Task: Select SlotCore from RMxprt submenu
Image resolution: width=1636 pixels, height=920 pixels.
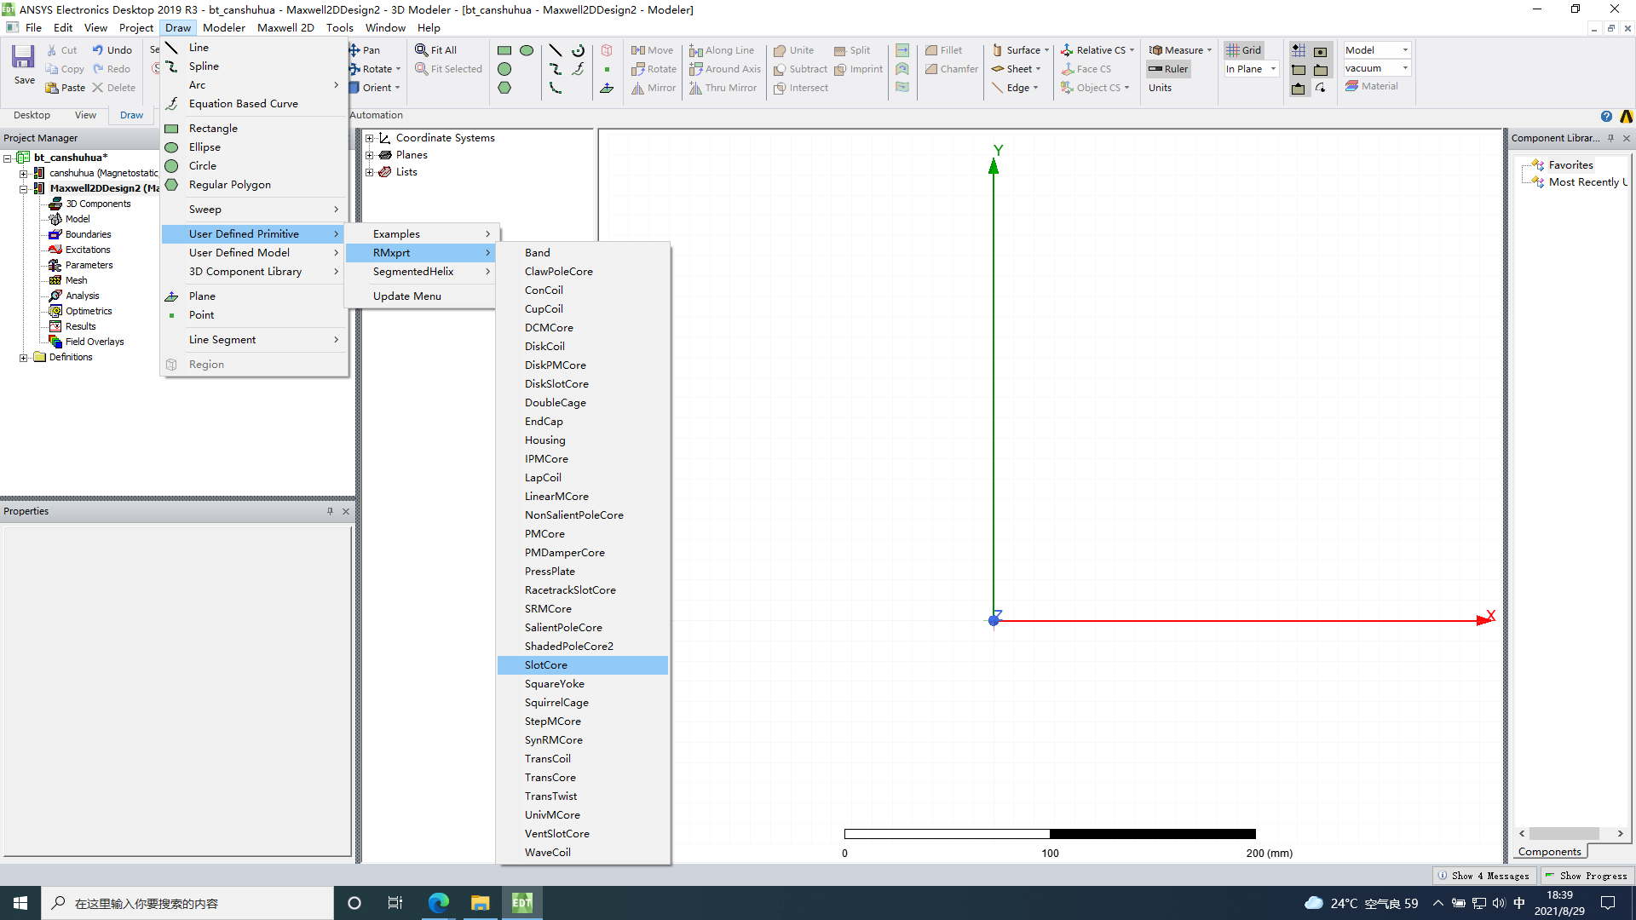Action: coord(546,665)
